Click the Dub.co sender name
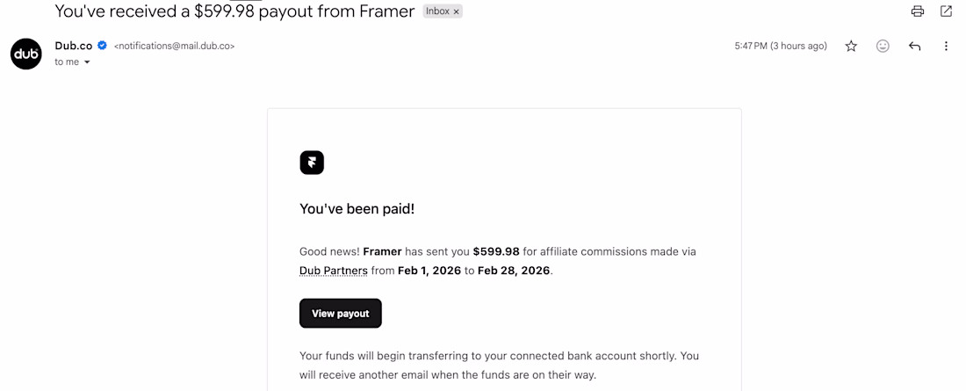The height and width of the screenshot is (391, 966). tap(74, 46)
